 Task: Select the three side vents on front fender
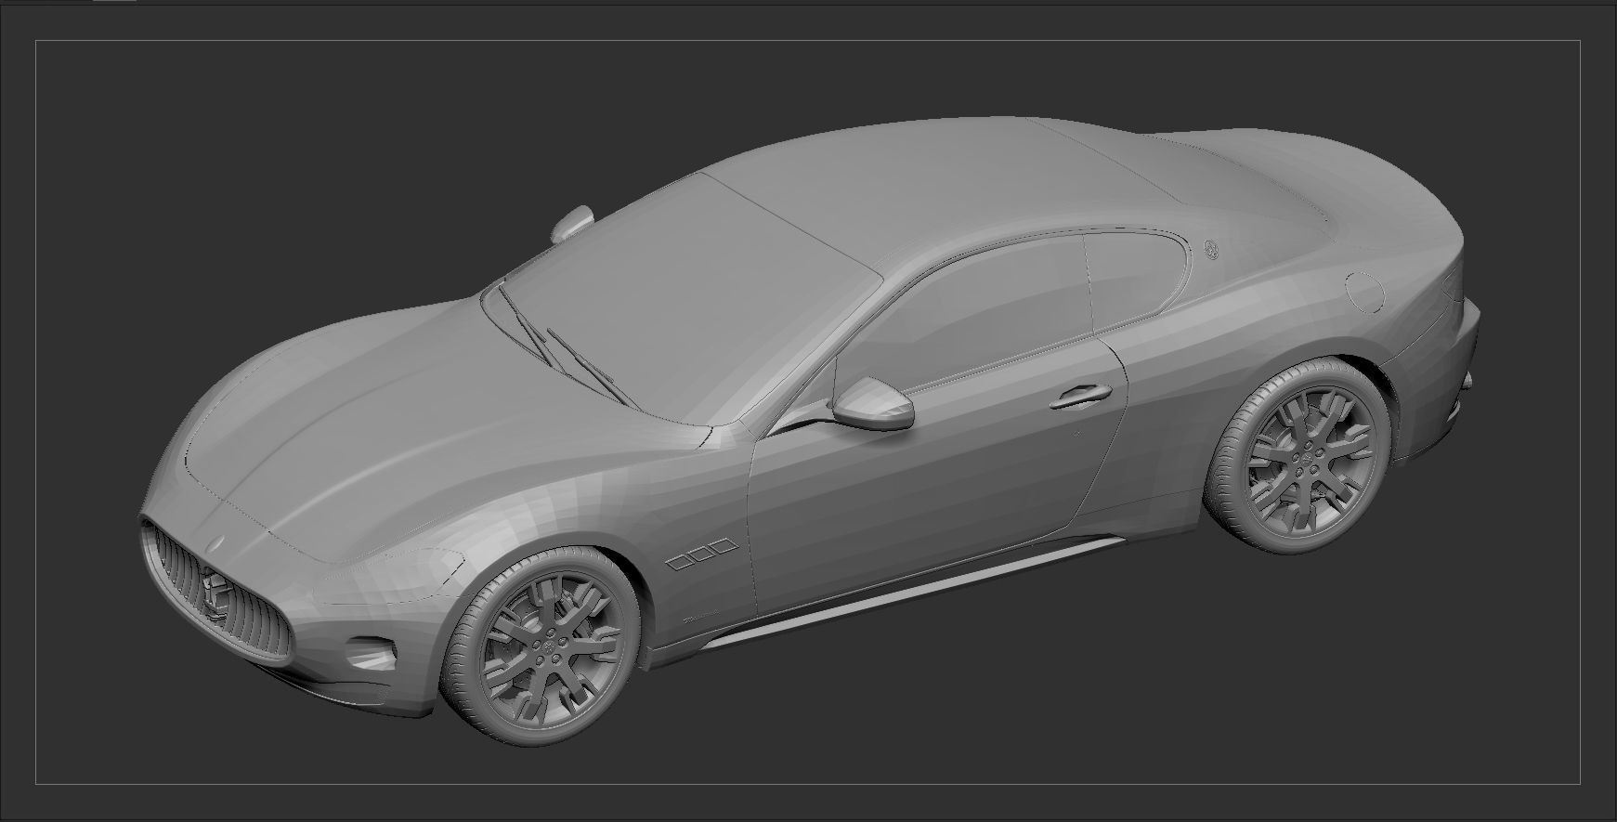702,554
